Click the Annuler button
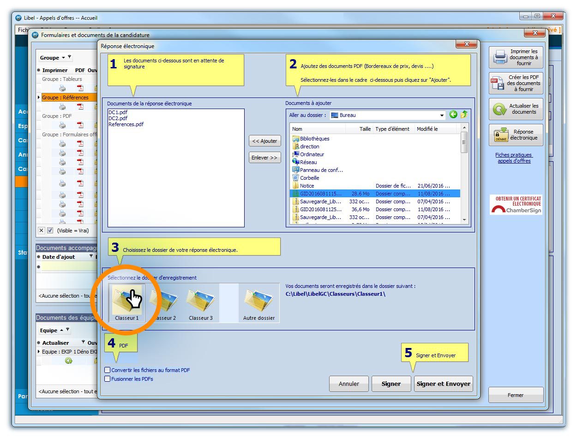577x439 pixels. (x=349, y=384)
